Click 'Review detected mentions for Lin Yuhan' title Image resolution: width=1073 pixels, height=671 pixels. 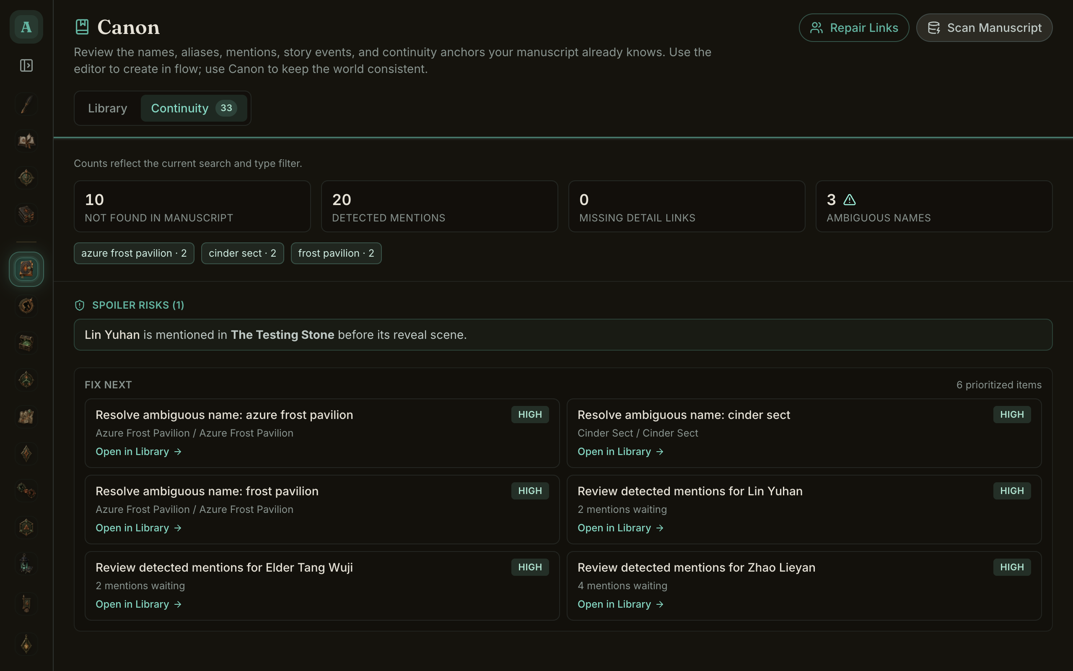pyautogui.click(x=690, y=491)
